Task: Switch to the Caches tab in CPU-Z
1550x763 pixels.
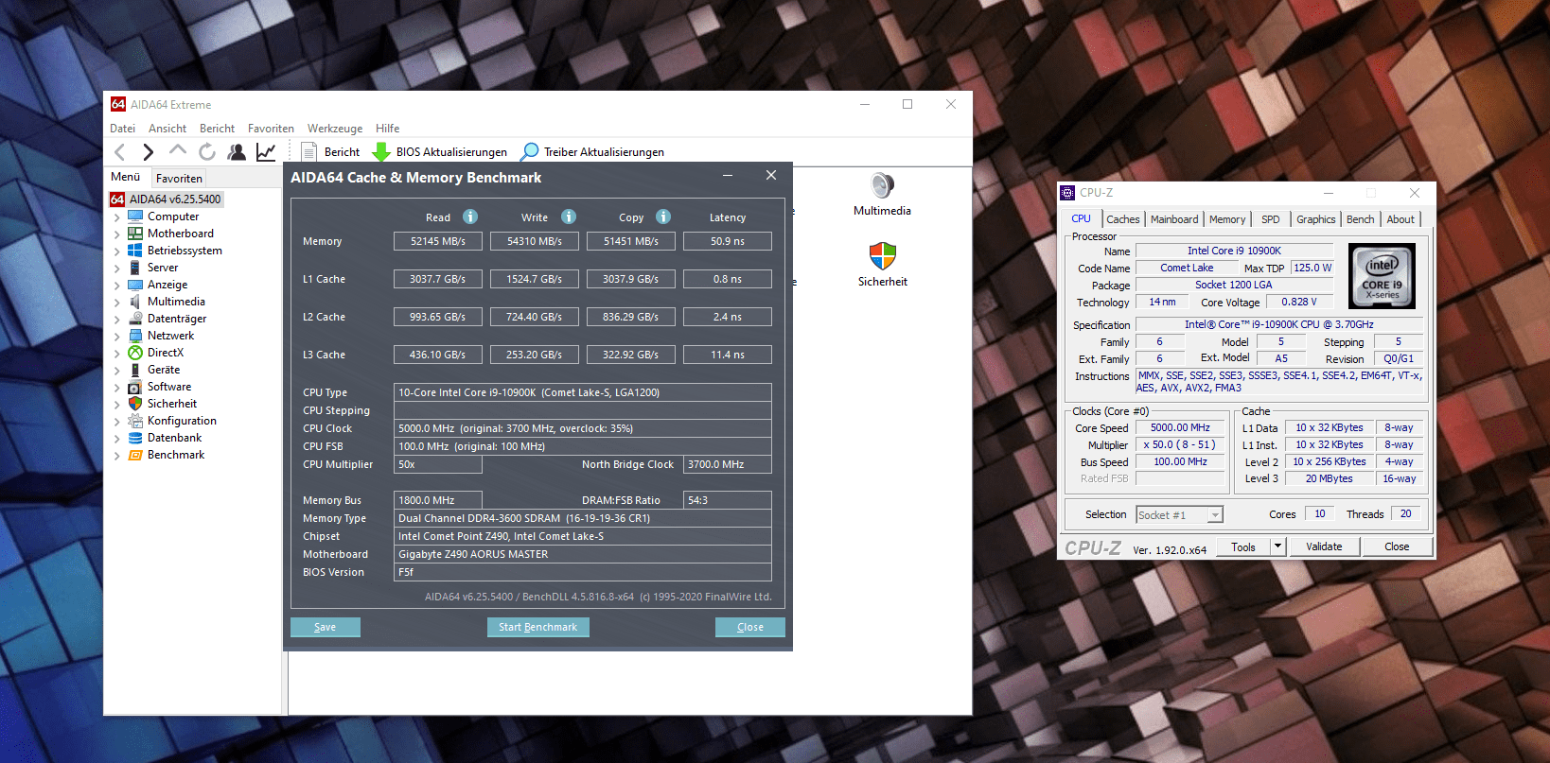Action: 1123,219
